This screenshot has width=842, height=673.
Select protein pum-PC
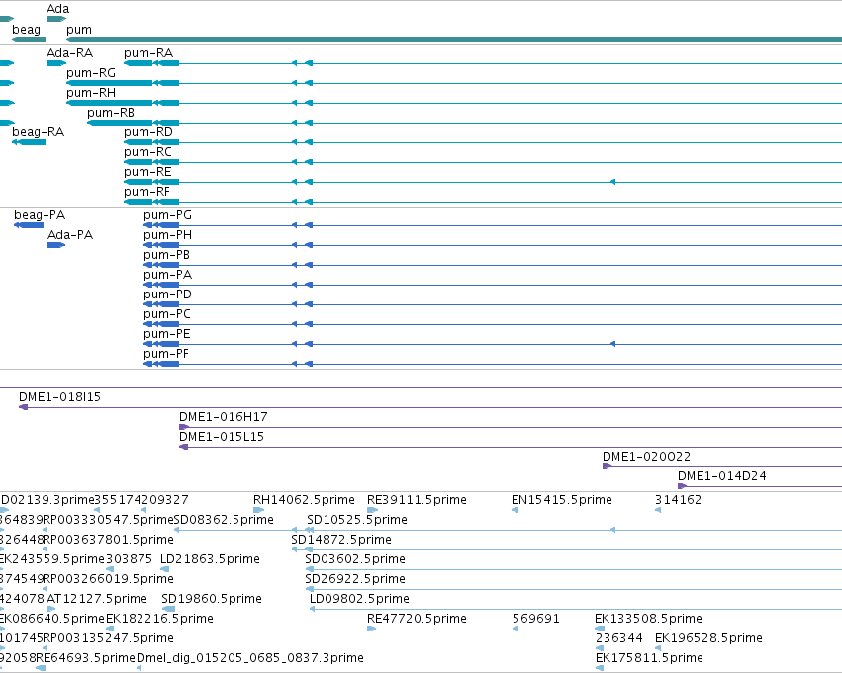(x=167, y=315)
